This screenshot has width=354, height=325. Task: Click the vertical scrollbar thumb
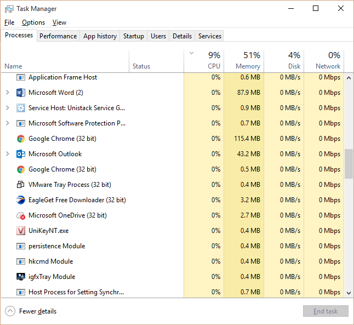349,163
